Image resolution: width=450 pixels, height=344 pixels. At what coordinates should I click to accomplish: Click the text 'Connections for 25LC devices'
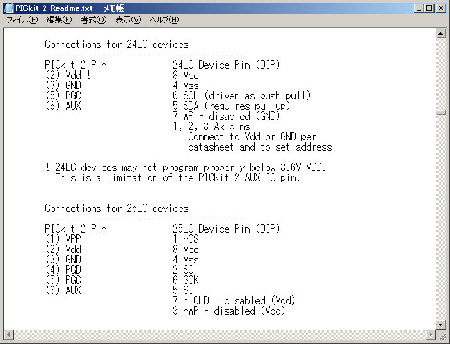pyautogui.click(x=117, y=208)
